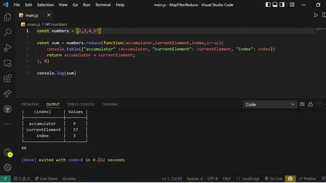Click line number 1 in gutter
Image resolution: width=326 pixels, height=183 pixels.
pos(27,30)
